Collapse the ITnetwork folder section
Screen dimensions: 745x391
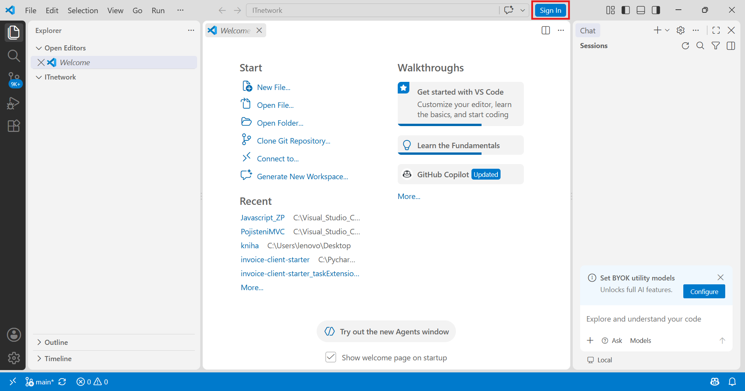114,77
